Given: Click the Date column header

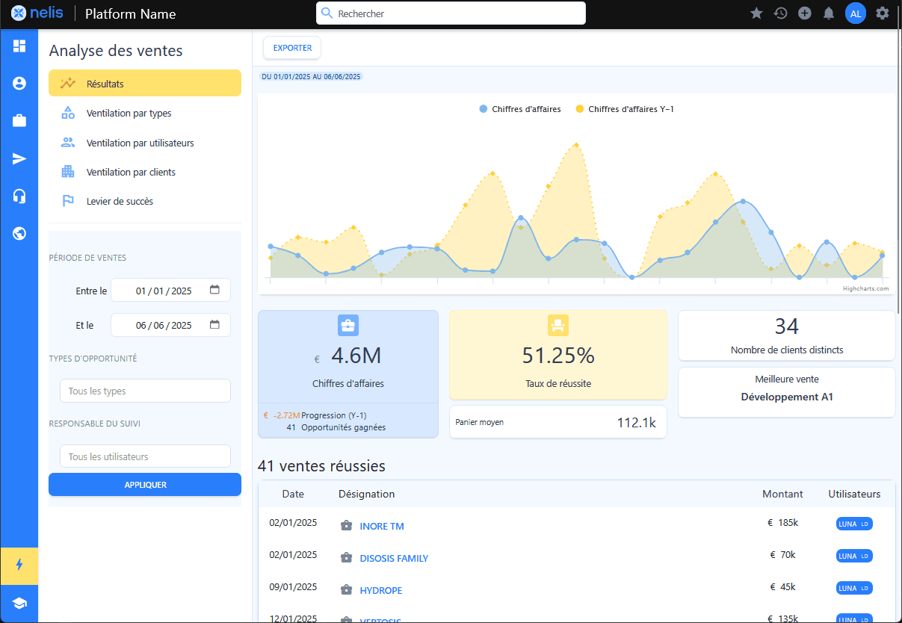Looking at the screenshot, I should (293, 494).
